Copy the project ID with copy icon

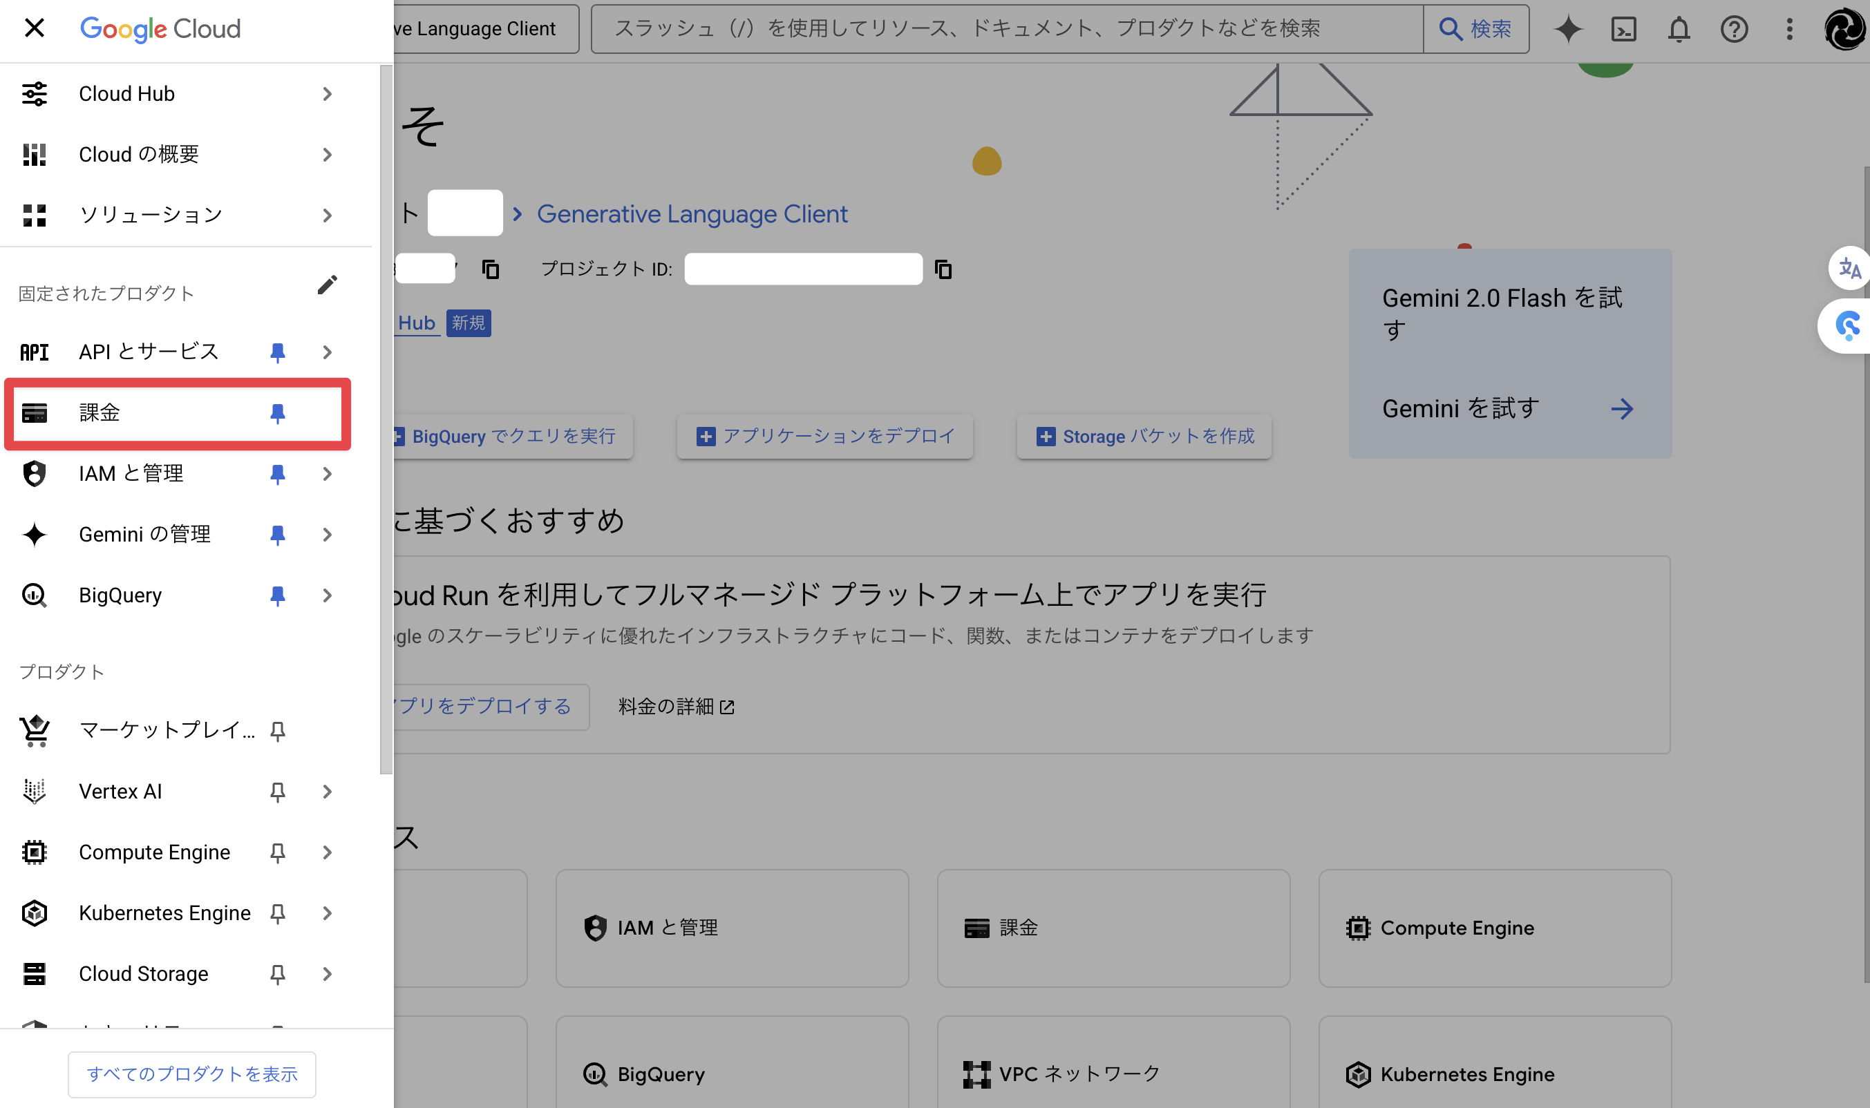[943, 269]
